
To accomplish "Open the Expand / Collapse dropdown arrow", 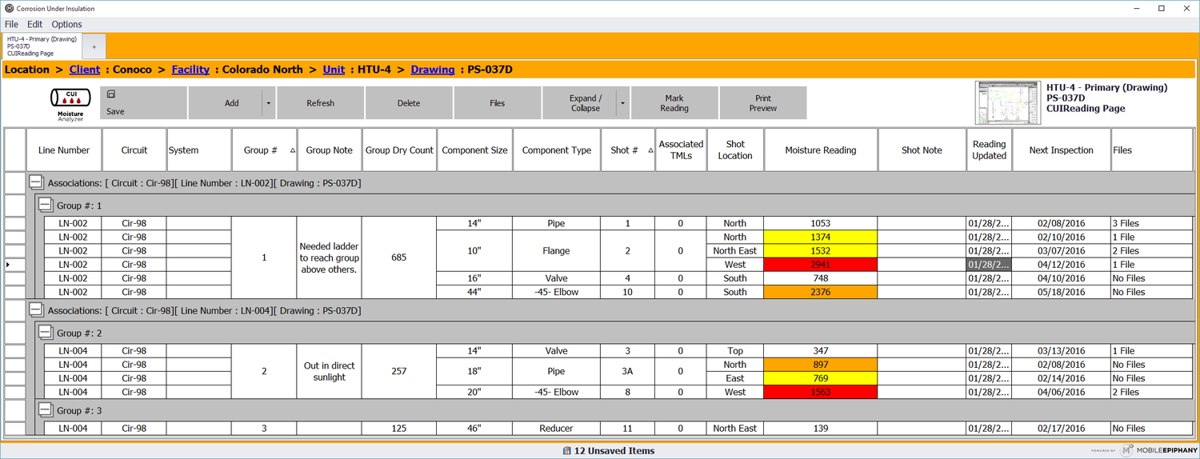I will [x=622, y=103].
